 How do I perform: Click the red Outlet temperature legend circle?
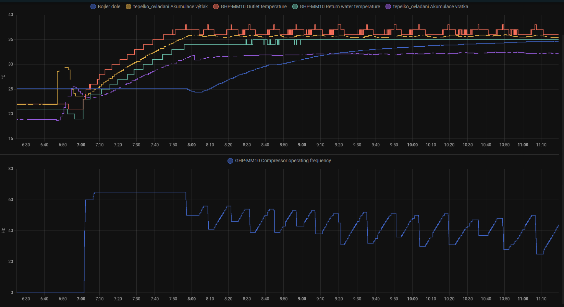click(216, 7)
